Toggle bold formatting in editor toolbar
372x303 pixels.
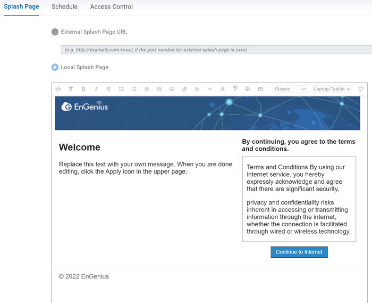pos(83,89)
